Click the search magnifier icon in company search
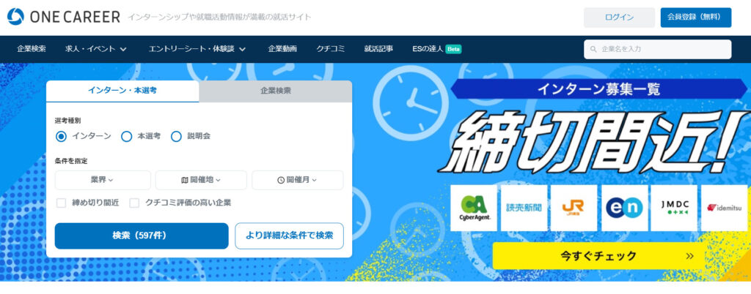Screen dimensions: 751x294 (x=594, y=49)
